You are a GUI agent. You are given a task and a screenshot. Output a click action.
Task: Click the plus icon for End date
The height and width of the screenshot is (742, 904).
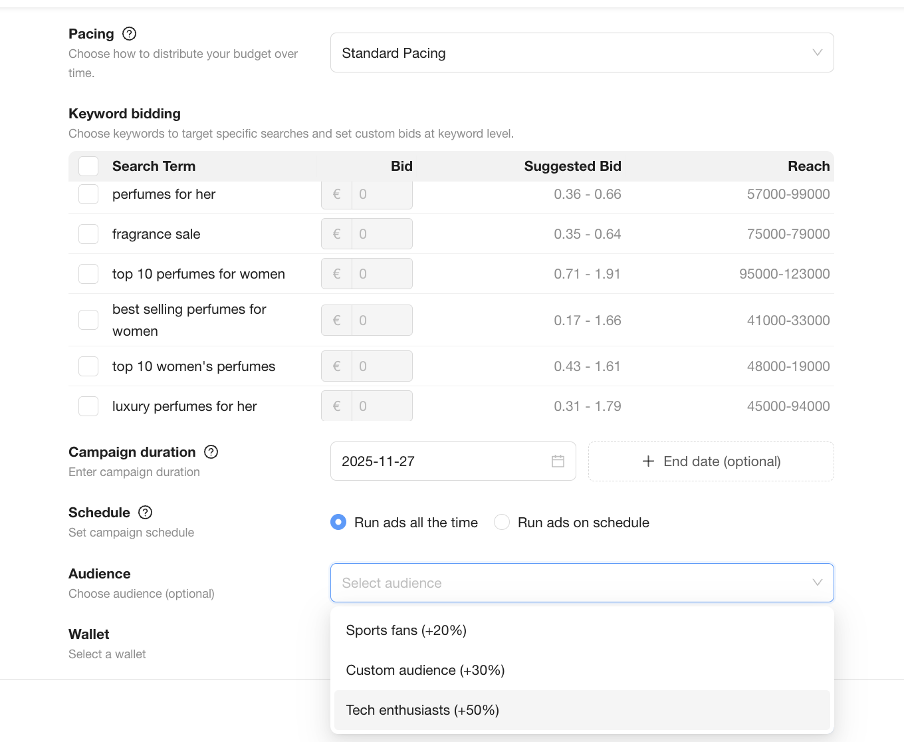(648, 461)
